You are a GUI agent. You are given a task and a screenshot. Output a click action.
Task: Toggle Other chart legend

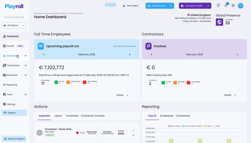pyautogui.click(x=216, y=126)
